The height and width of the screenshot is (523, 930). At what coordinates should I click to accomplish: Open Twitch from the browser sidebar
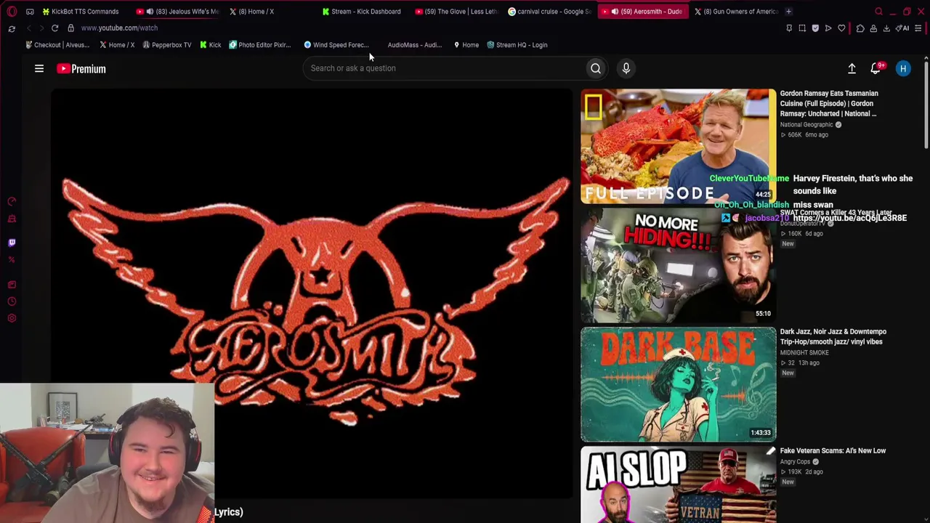12,243
